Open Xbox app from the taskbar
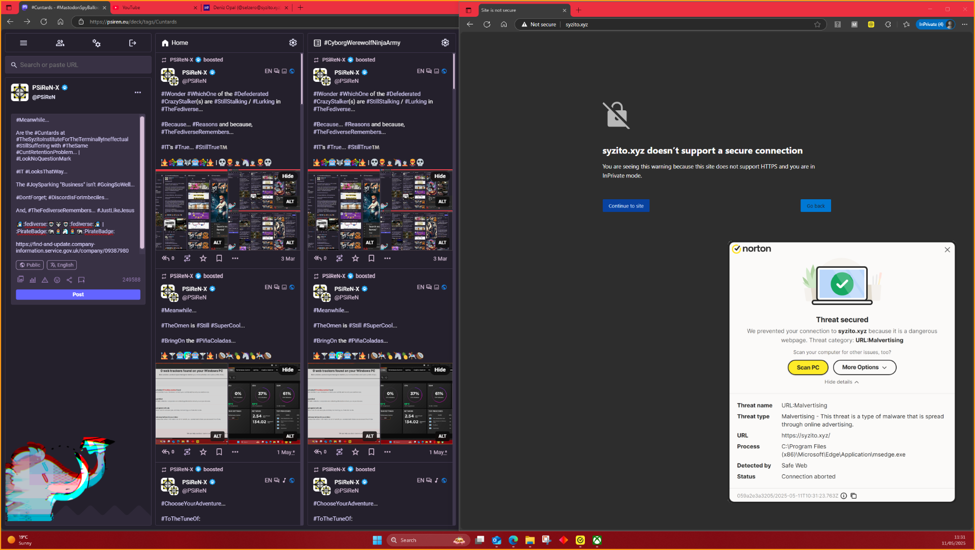 (597, 540)
